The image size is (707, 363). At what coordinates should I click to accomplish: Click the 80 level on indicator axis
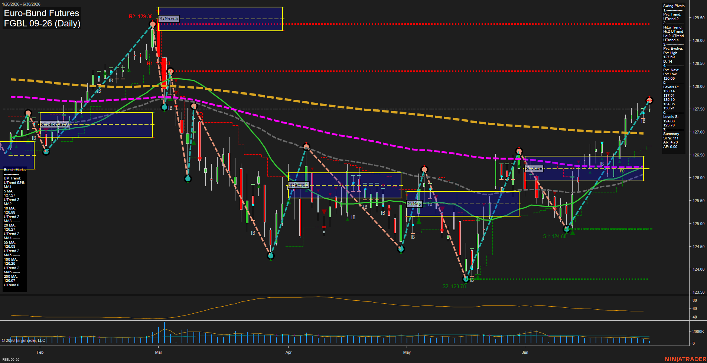(x=694, y=300)
